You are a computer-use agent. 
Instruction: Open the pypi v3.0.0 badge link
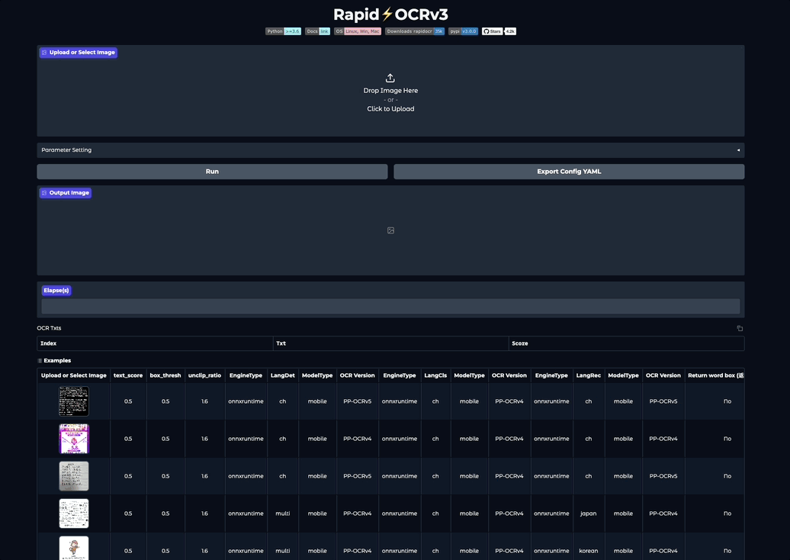tap(464, 31)
